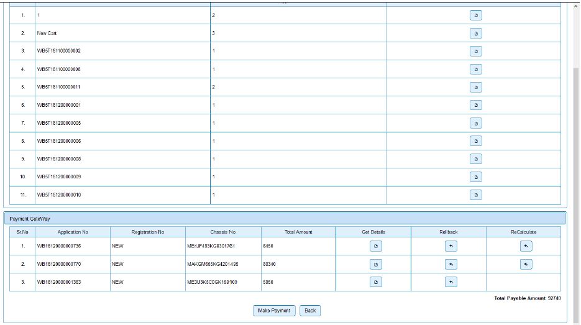
Task: Open details icon for cart row 1
Action: pos(476,15)
